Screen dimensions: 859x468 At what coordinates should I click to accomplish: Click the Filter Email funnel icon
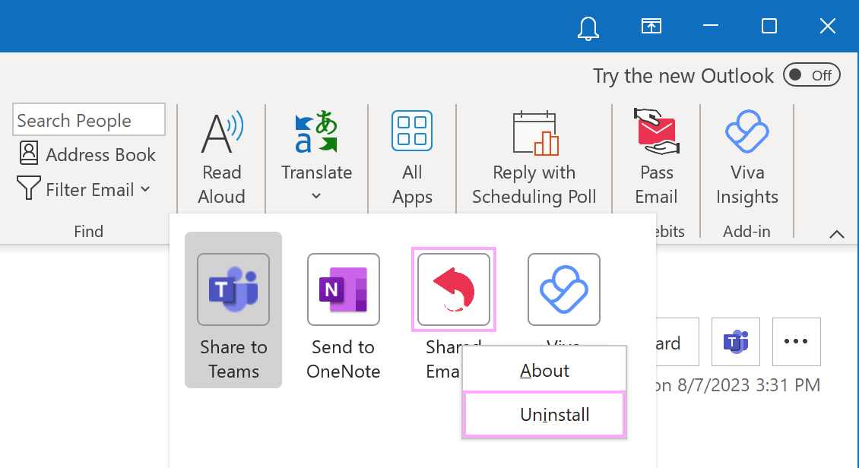pos(28,188)
